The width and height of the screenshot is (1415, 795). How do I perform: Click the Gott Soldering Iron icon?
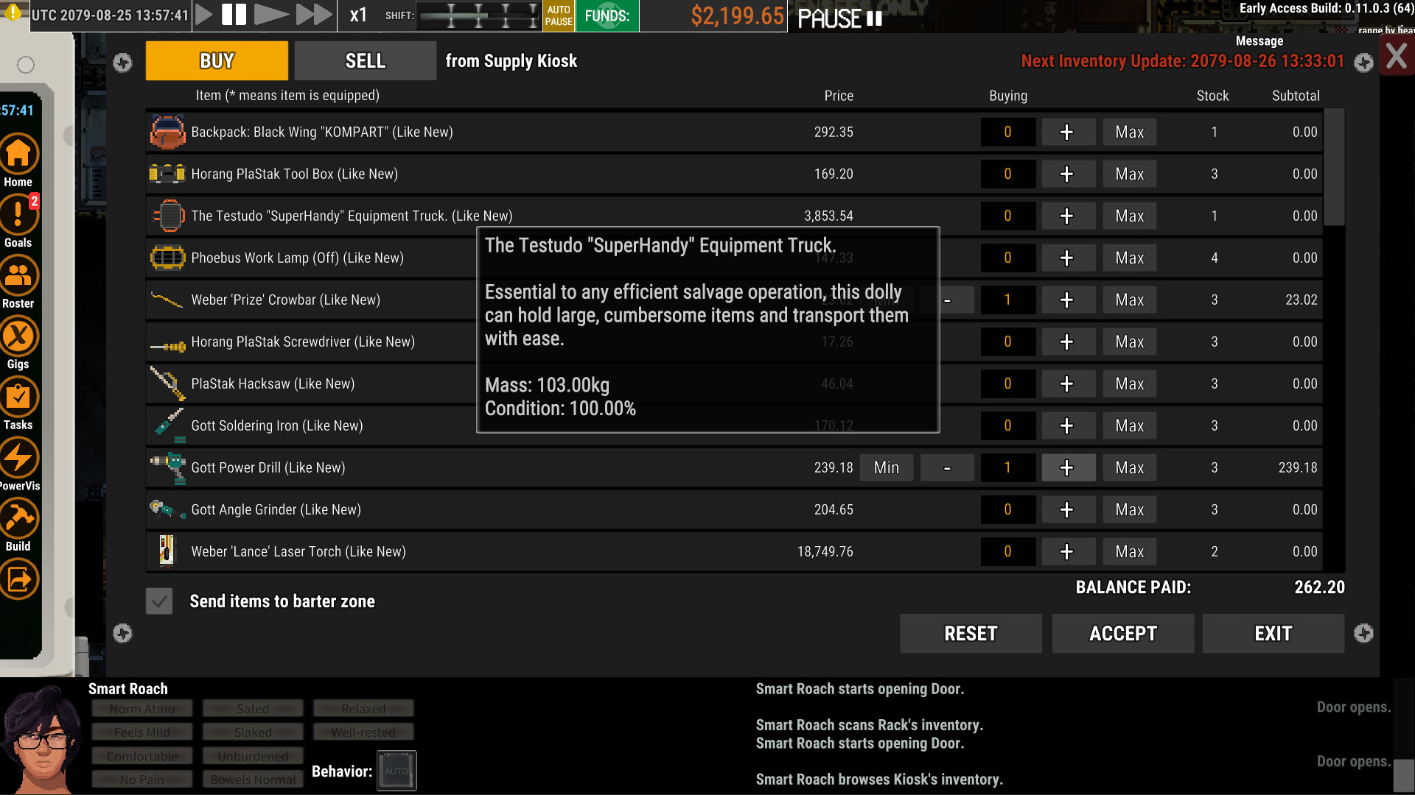(x=170, y=425)
